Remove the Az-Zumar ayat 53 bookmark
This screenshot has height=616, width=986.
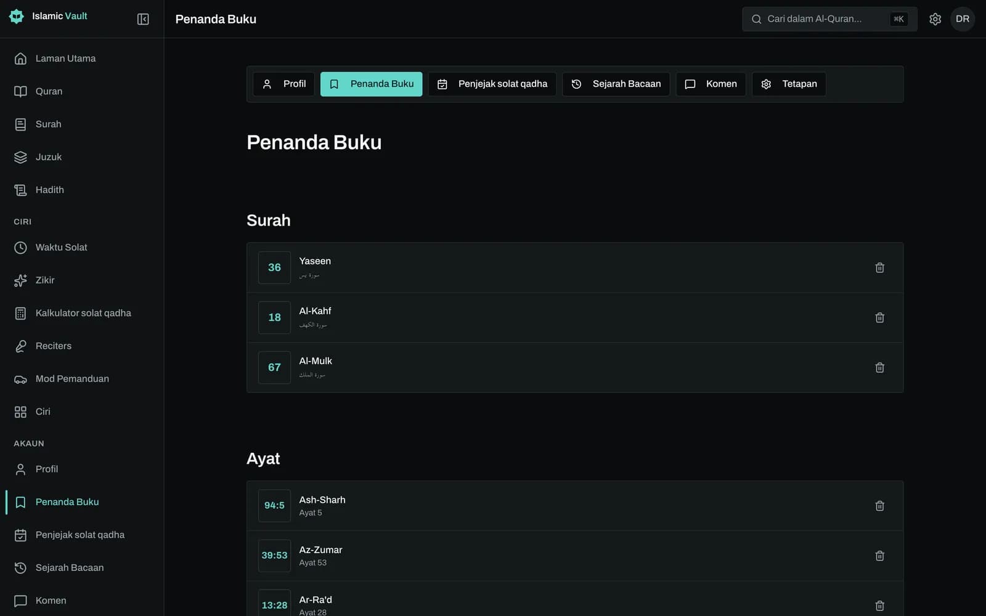coord(879,556)
